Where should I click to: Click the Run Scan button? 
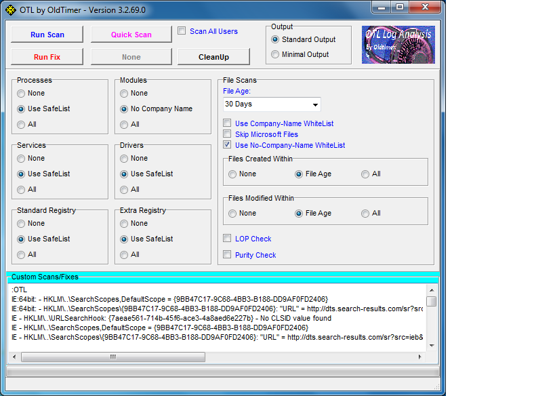pyautogui.click(x=47, y=35)
